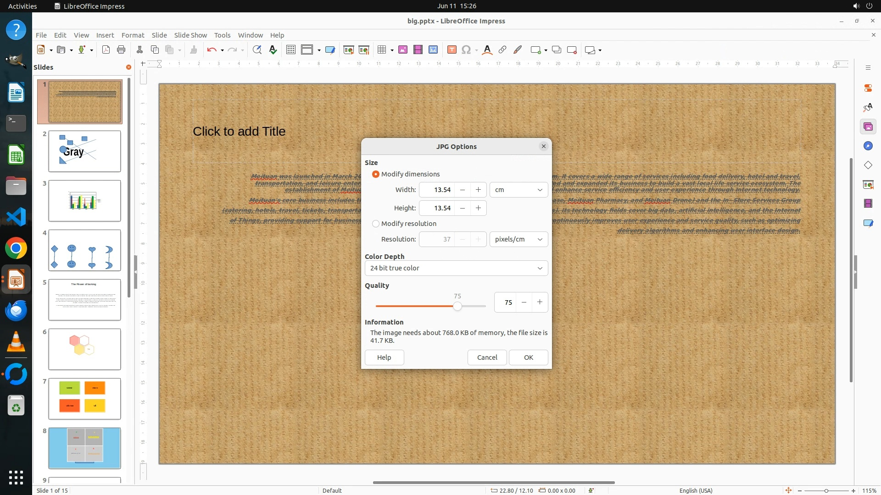The image size is (881, 495).
Task: Select the Modify dimensions radio button
Action: (x=376, y=174)
